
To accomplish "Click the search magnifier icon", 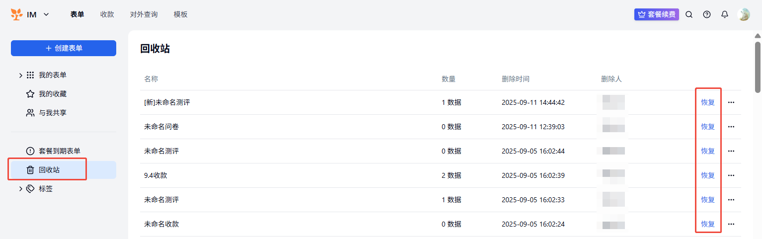I will (x=689, y=14).
